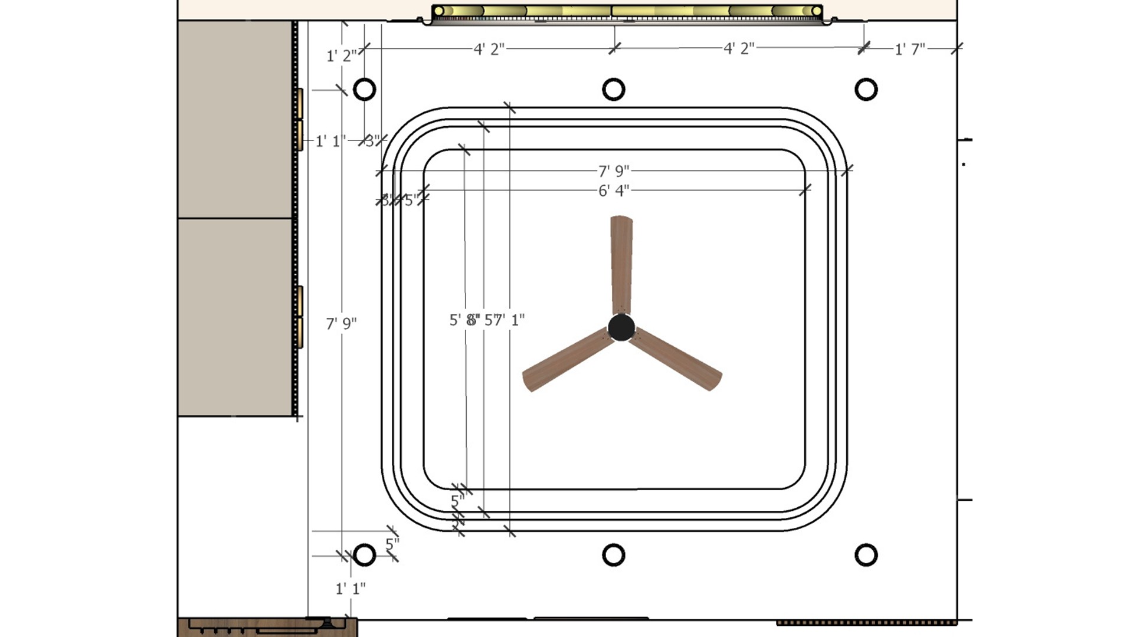Select the yellow curtain rod at the window
This screenshot has width=1133, height=637.
coord(627,11)
